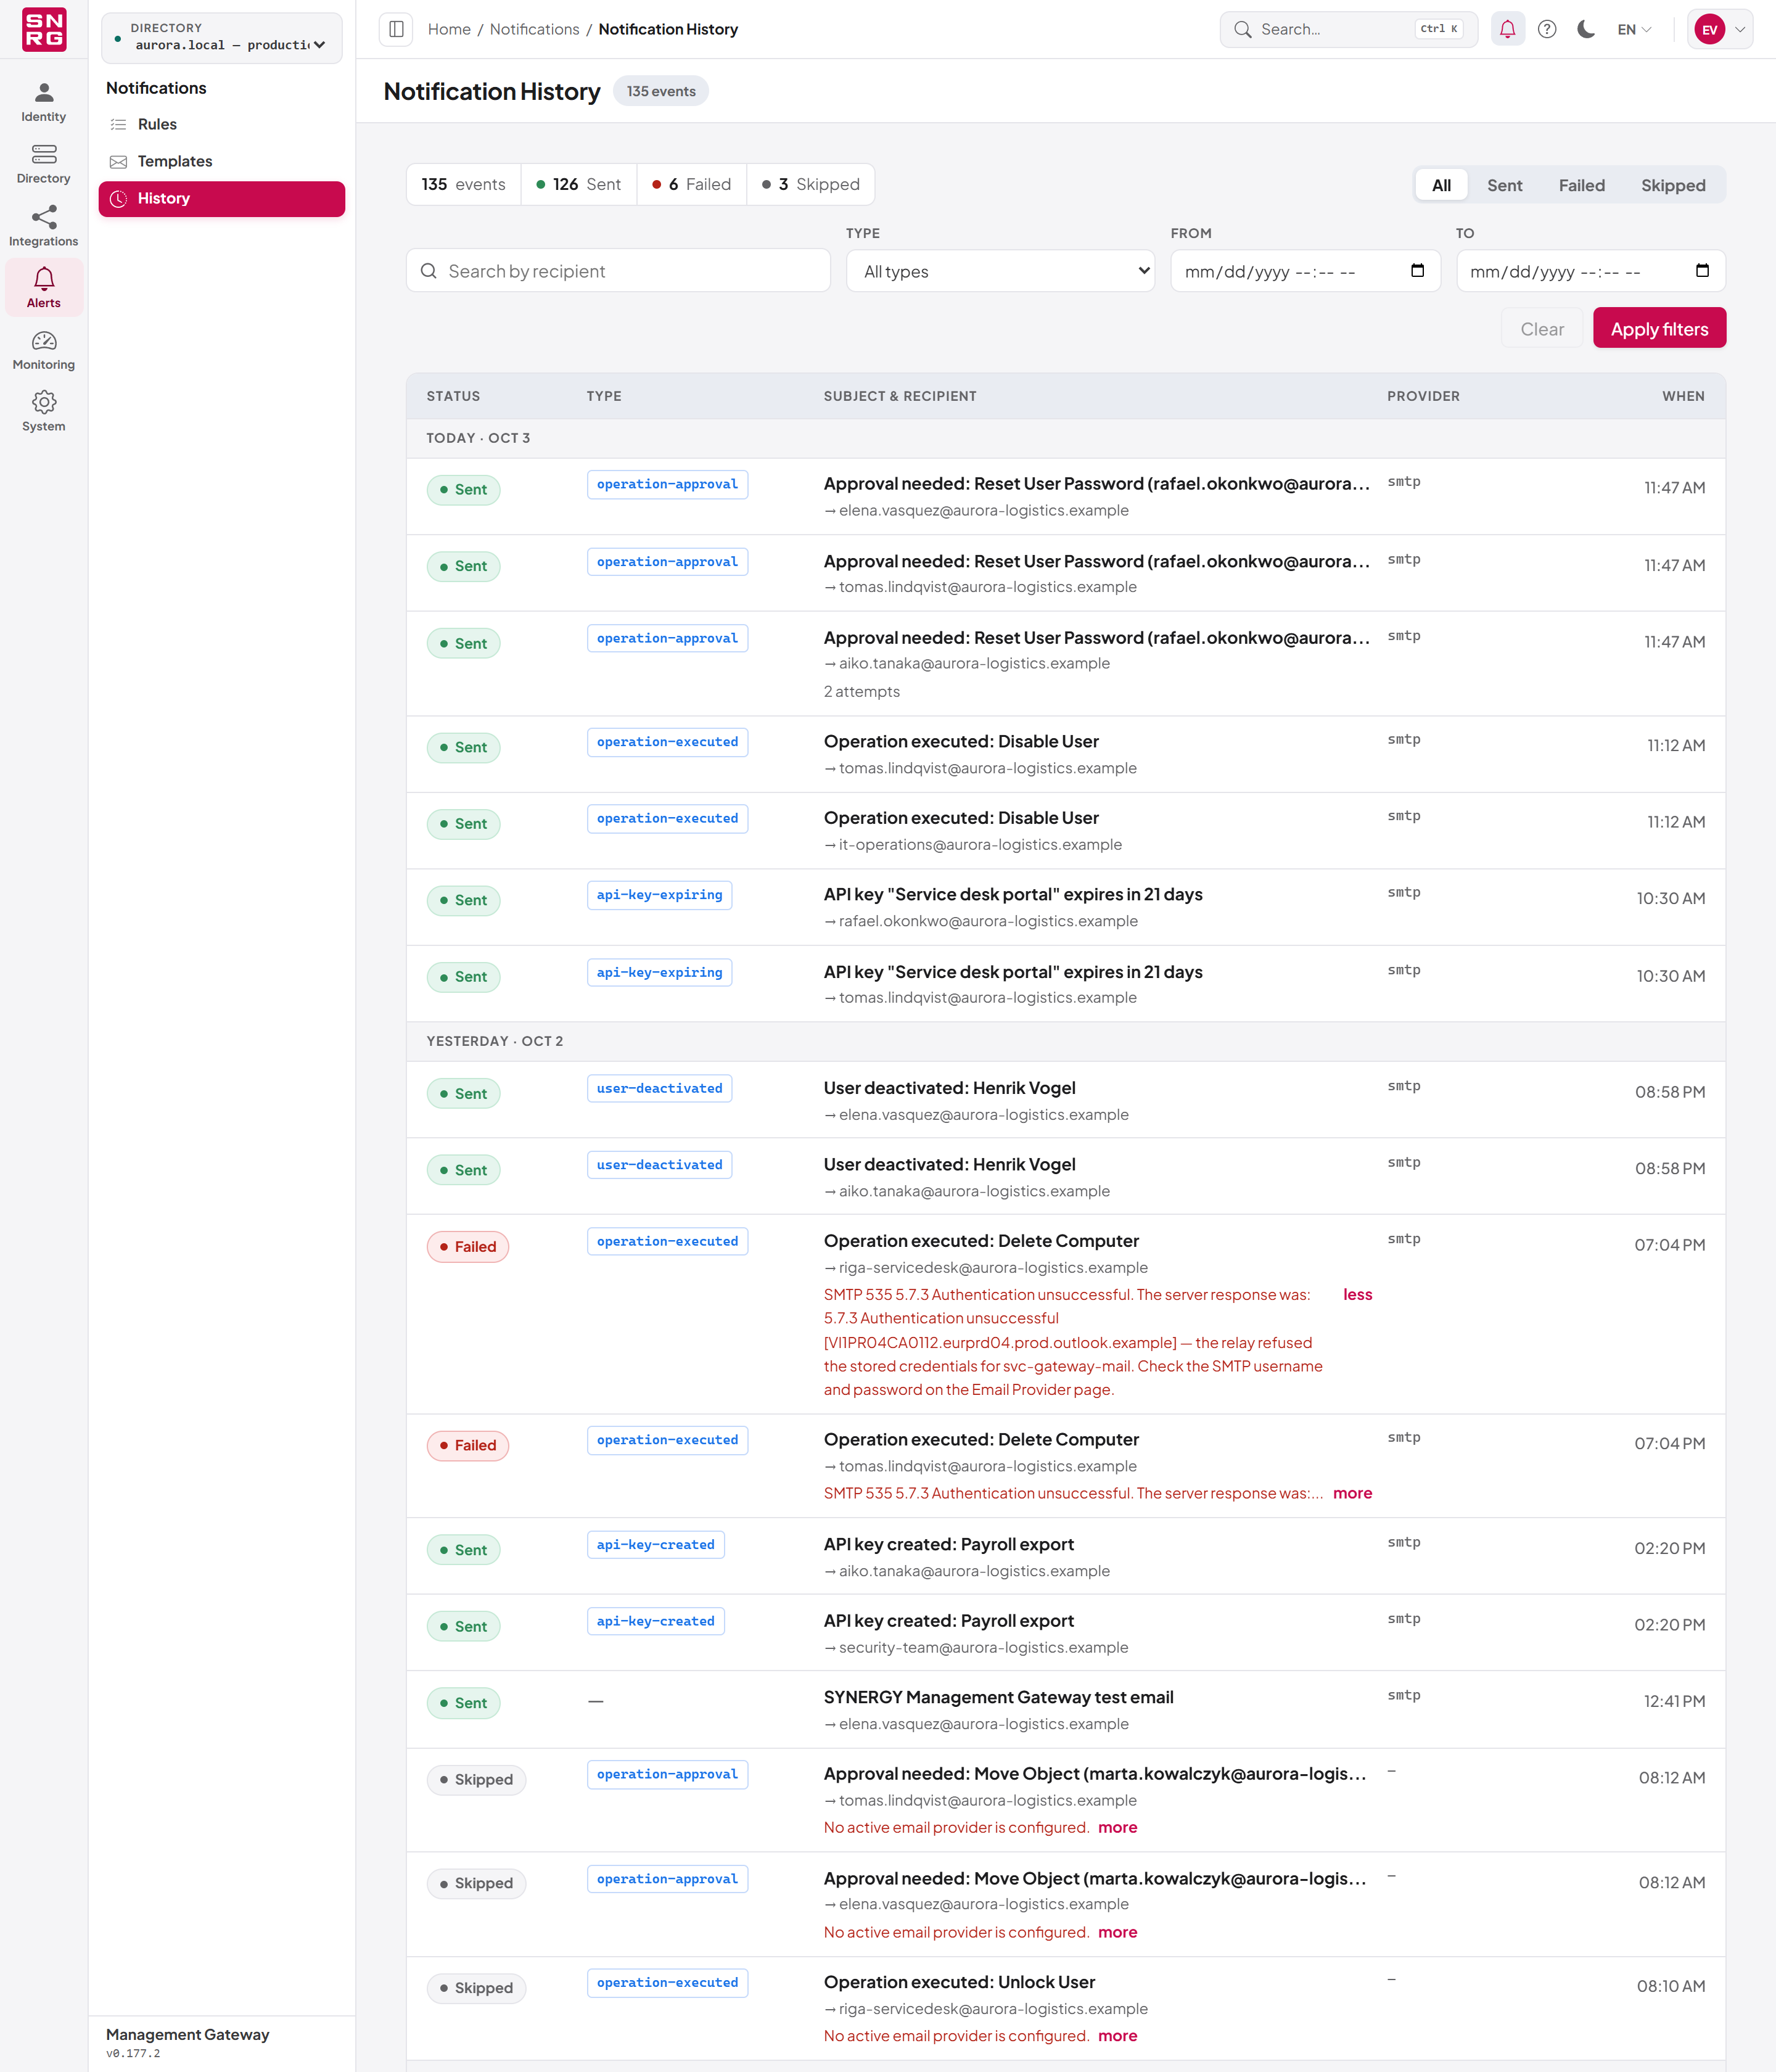1776x2072 pixels.
Task: Click the FROM date input field
Action: pyautogui.click(x=1305, y=271)
